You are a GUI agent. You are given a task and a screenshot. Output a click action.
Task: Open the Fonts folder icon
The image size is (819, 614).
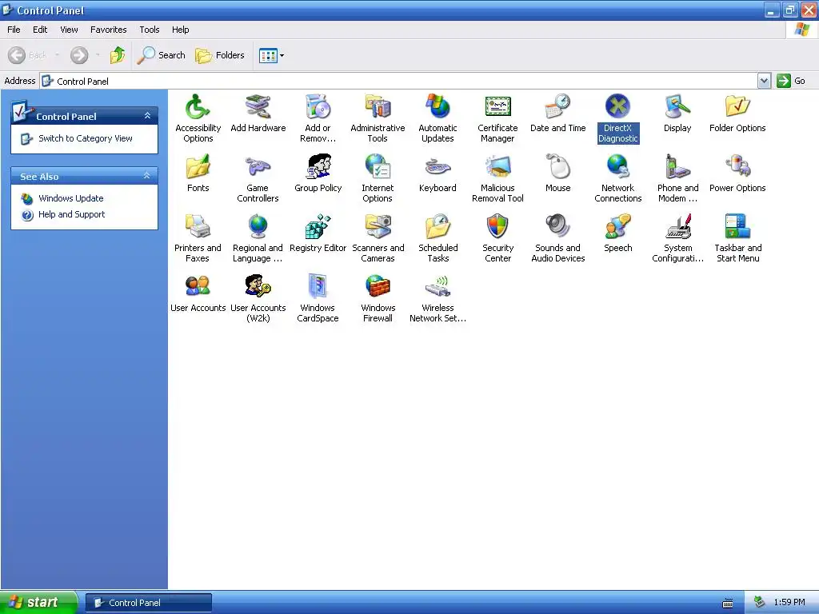[198, 167]
